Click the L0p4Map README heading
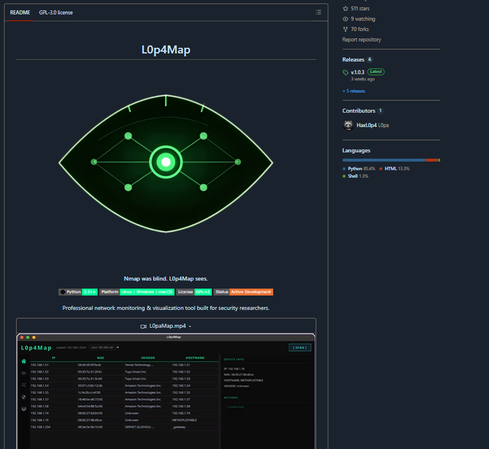Screen dimensions: 489x449 166,49
